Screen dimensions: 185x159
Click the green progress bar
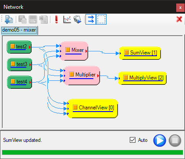[x=92, y=152]
